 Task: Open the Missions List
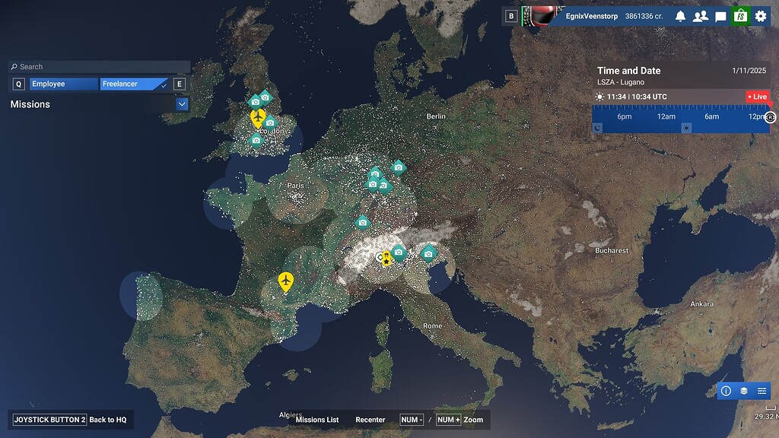317,420
